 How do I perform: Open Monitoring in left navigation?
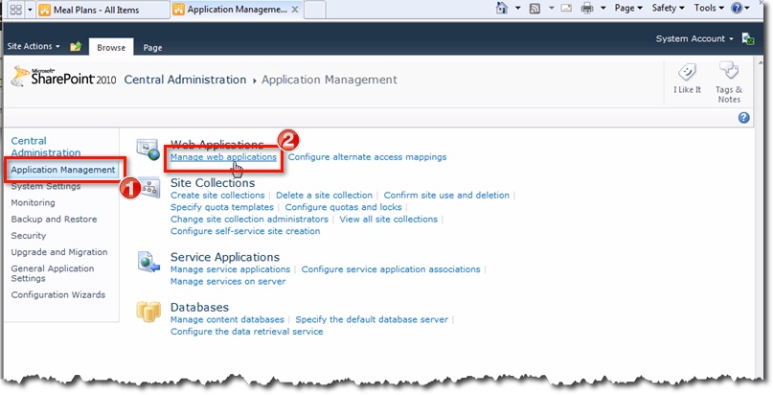coord(33,202)
